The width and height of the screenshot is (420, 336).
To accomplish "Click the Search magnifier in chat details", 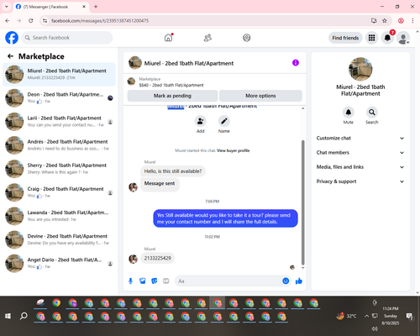I will coord(372,113).
